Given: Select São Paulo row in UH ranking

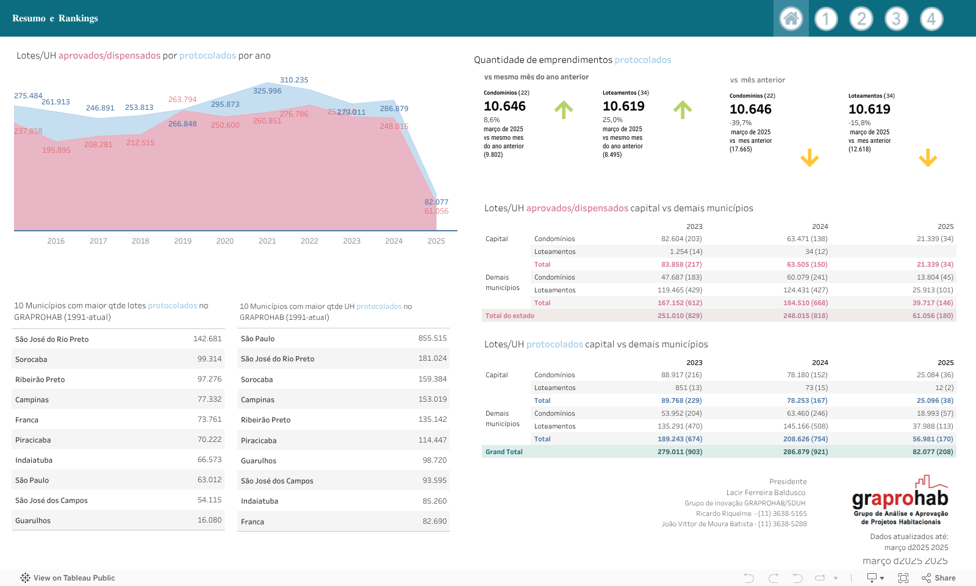Looking at the screenshot, I should [257, 339].
